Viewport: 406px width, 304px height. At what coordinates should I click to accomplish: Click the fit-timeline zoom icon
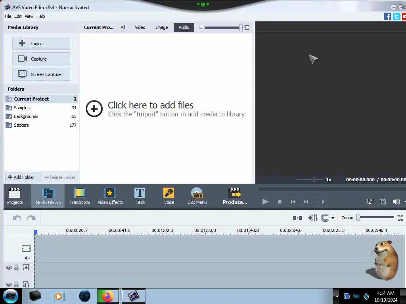click(400, 218)
